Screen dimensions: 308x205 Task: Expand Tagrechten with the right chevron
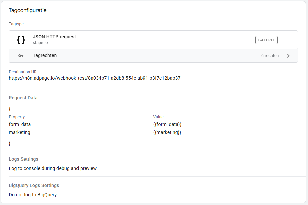(288, 56)
